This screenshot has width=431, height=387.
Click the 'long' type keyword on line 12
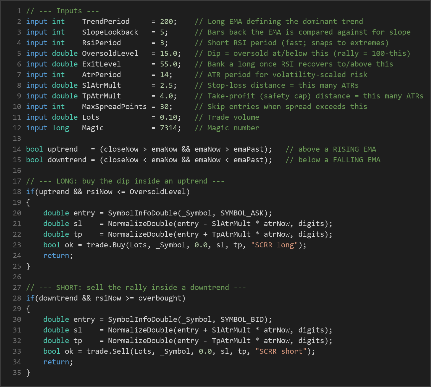point(61,128)
